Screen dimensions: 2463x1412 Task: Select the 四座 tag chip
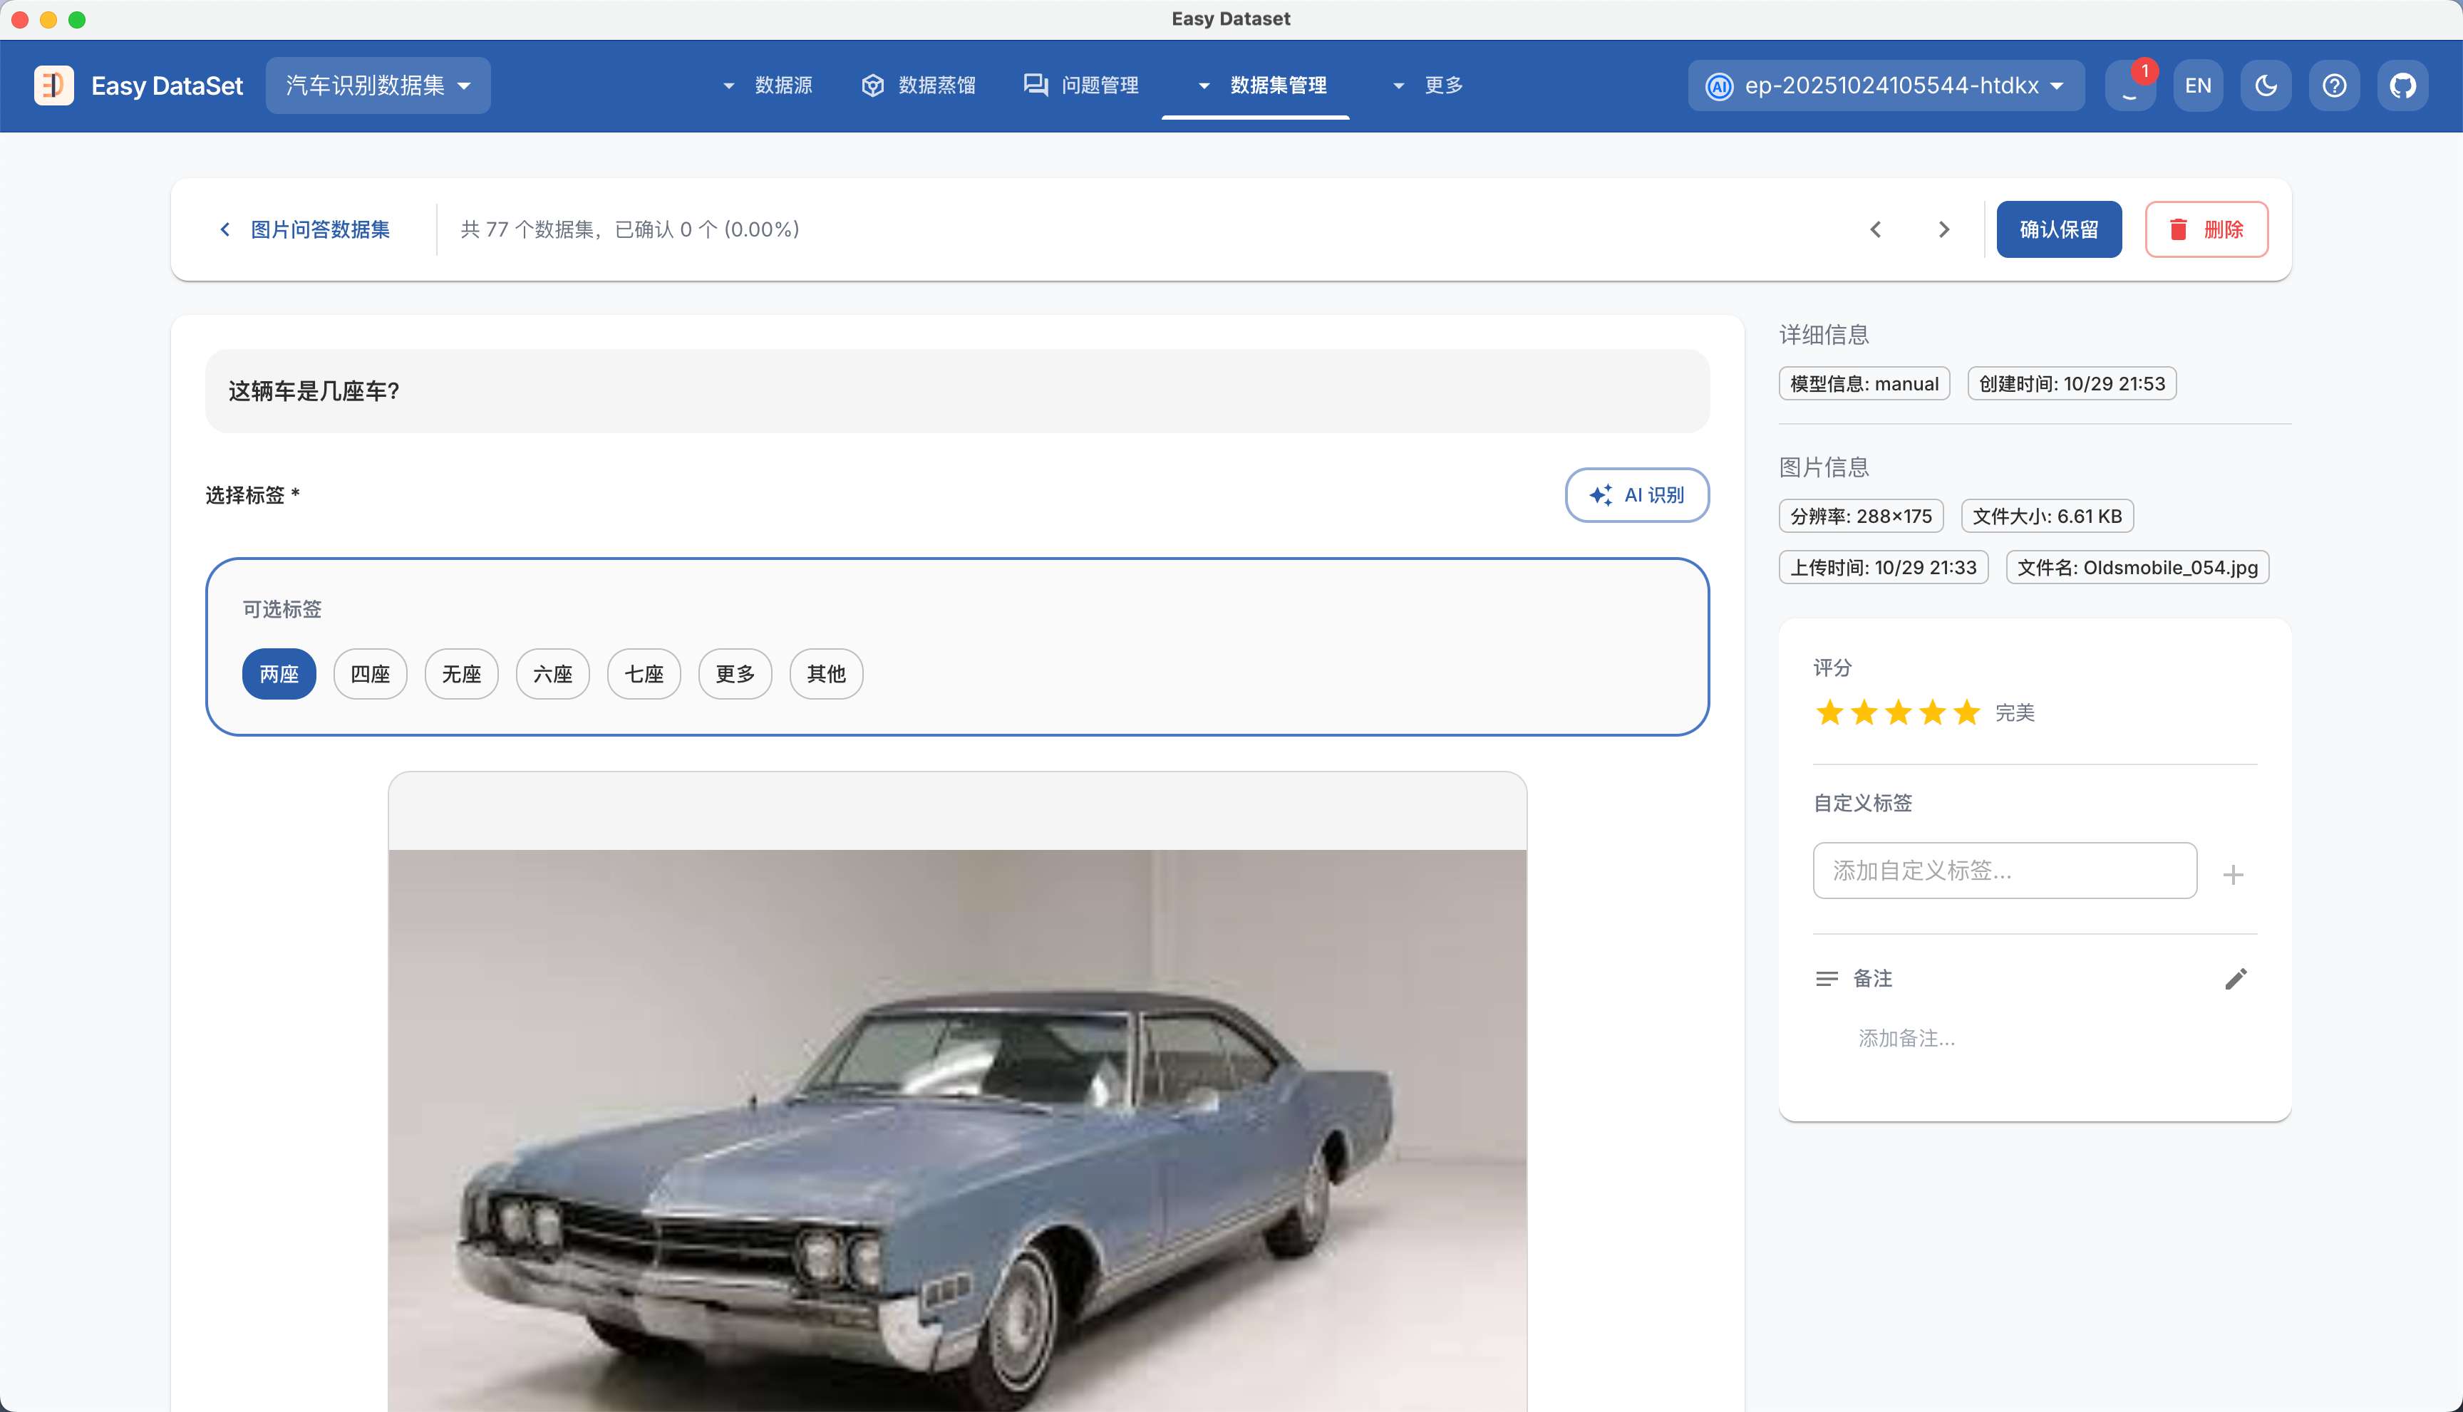pyautogui.click(x=370, y=674)
